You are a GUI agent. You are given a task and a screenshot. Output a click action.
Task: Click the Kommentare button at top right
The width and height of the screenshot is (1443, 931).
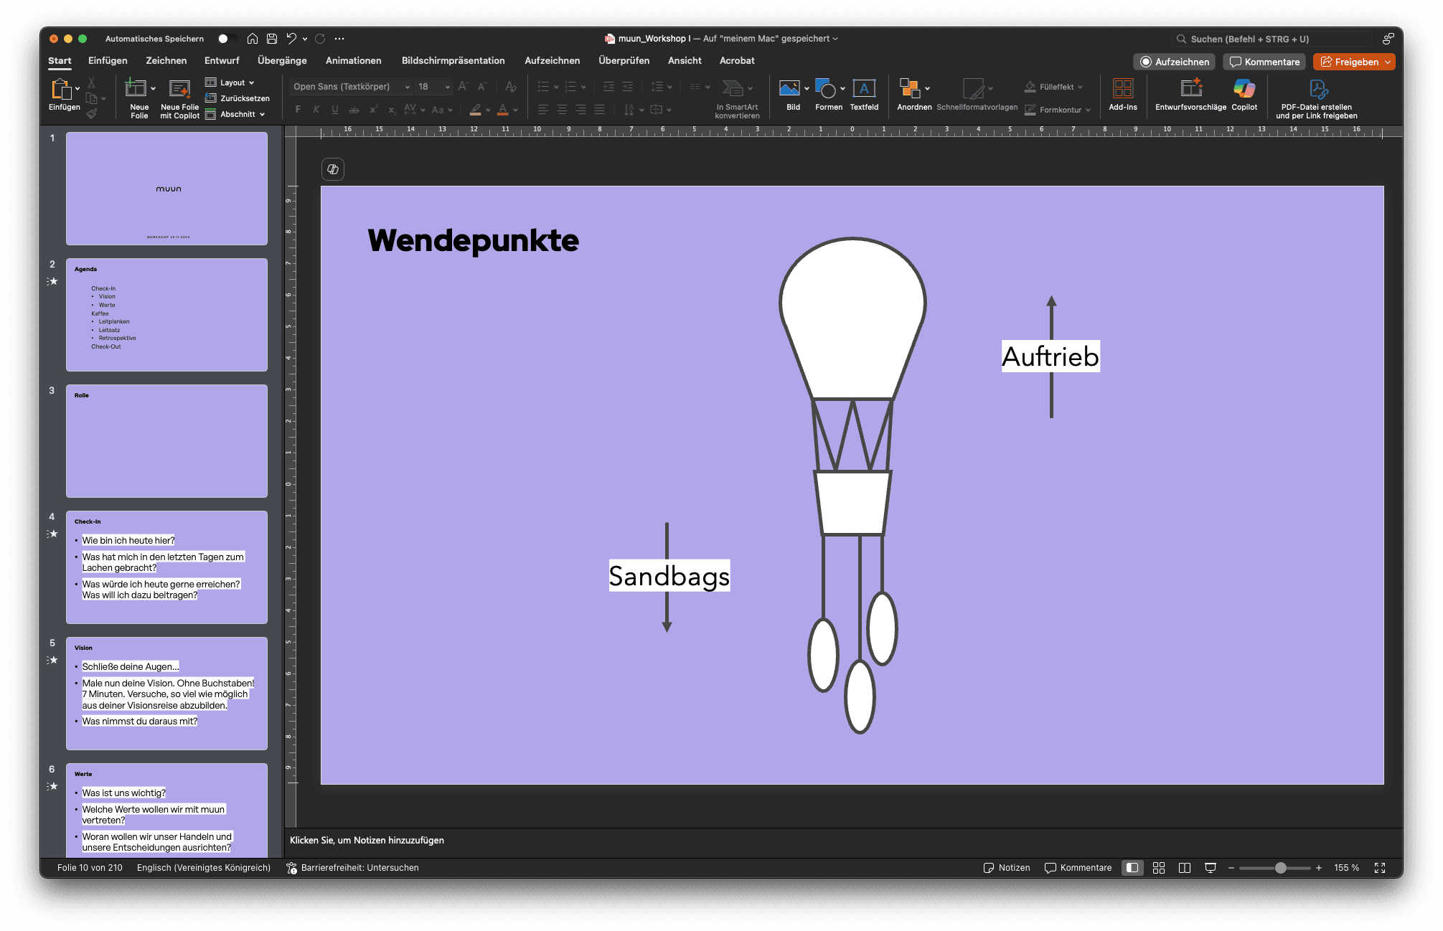click(1264, 62)
